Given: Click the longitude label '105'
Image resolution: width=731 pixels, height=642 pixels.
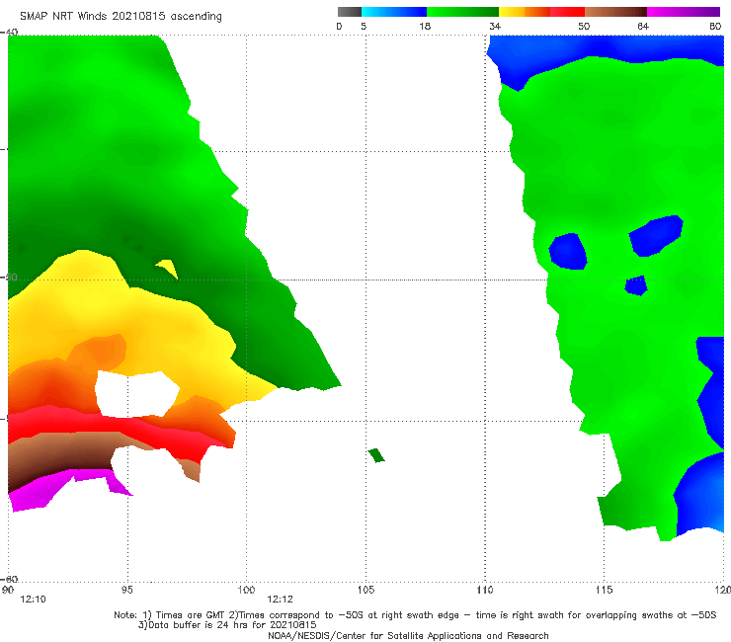Looking at the screenshot, I should coord(365,591).
